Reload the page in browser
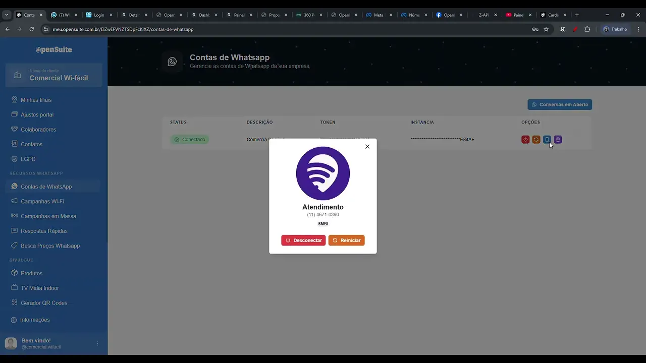 pos(31,29)
